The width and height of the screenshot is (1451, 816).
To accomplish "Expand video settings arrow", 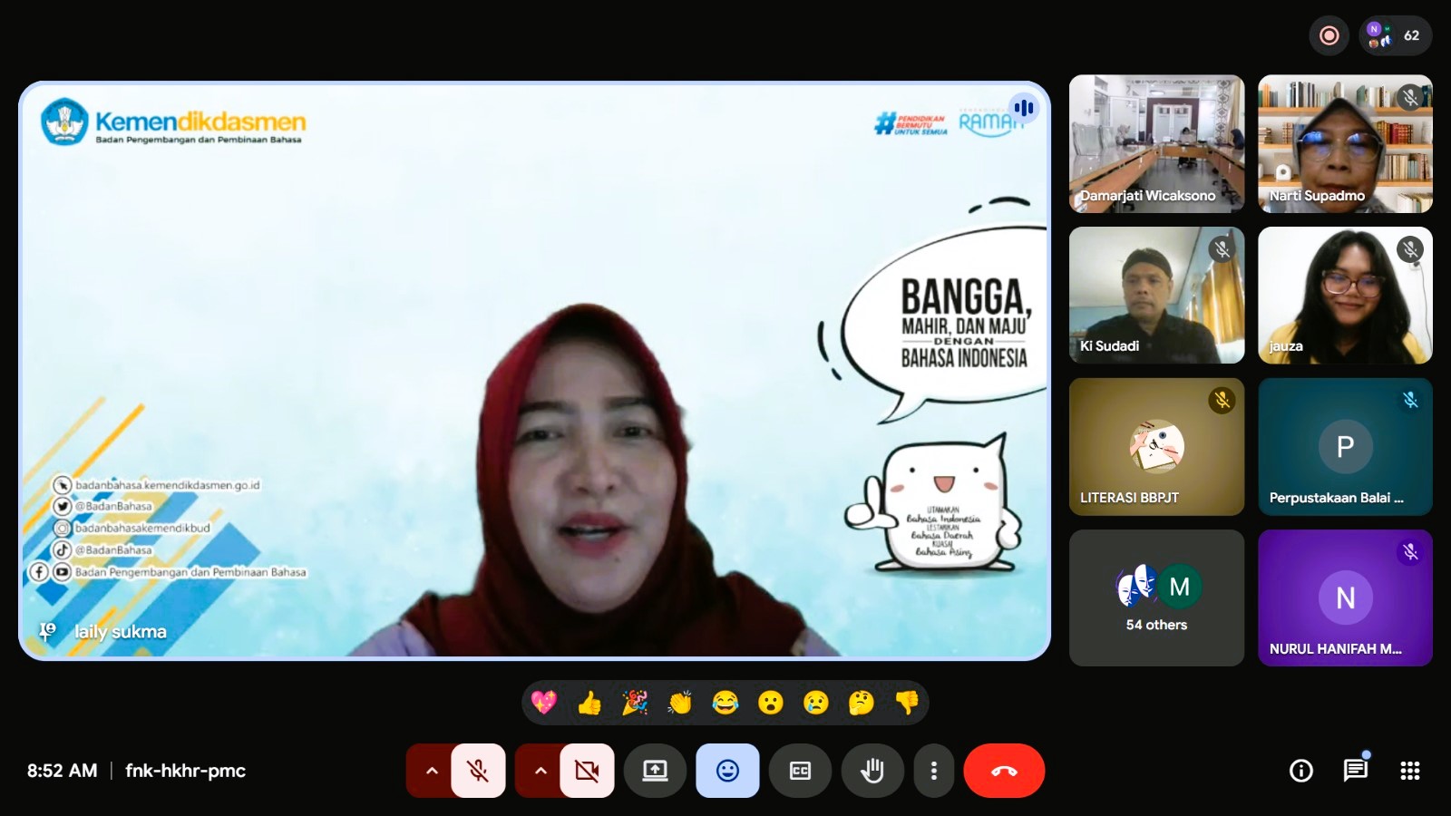I will tap(540, 771).
